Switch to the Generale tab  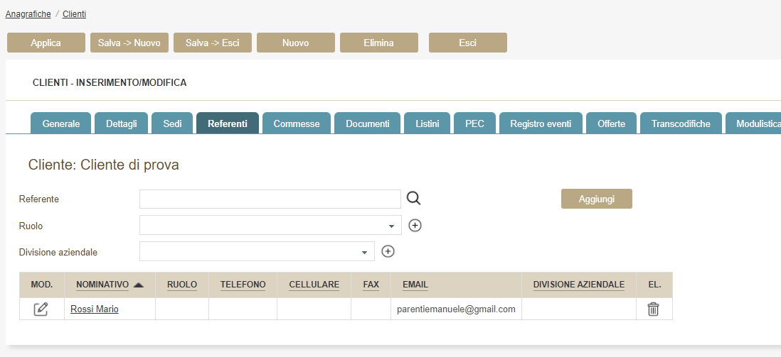[61, 123]
